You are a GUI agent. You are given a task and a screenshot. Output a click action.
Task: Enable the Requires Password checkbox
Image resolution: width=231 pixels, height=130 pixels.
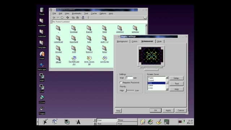pyautogui.click(x=121, y=83)
